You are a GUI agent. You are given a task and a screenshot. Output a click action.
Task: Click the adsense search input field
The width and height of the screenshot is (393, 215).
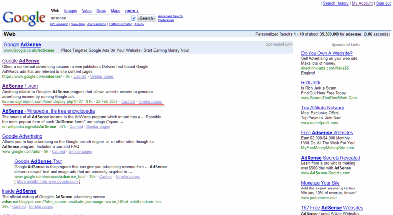tap(90, 18)
